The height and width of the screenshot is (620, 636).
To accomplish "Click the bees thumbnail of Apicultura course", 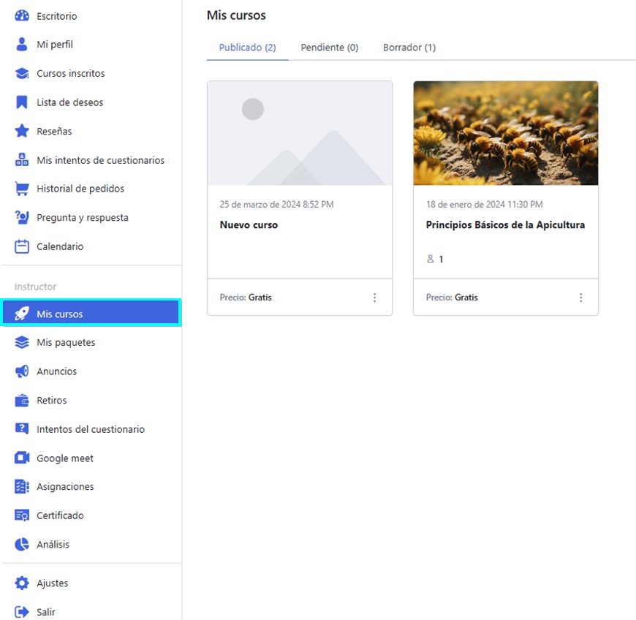I will click(x=506, y=133).
